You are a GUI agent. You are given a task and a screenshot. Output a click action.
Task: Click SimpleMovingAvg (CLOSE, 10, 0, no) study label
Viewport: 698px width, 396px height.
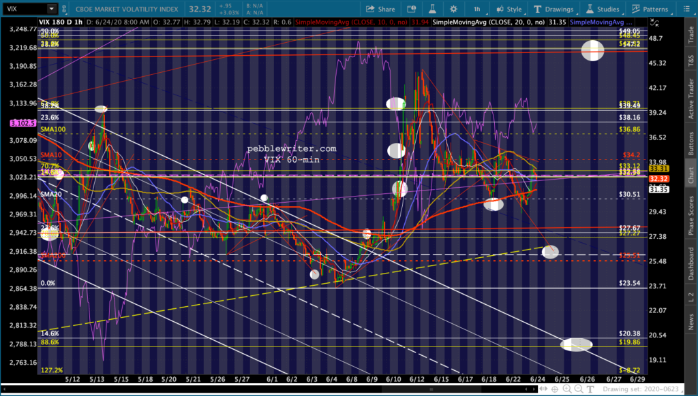[351, 22]
